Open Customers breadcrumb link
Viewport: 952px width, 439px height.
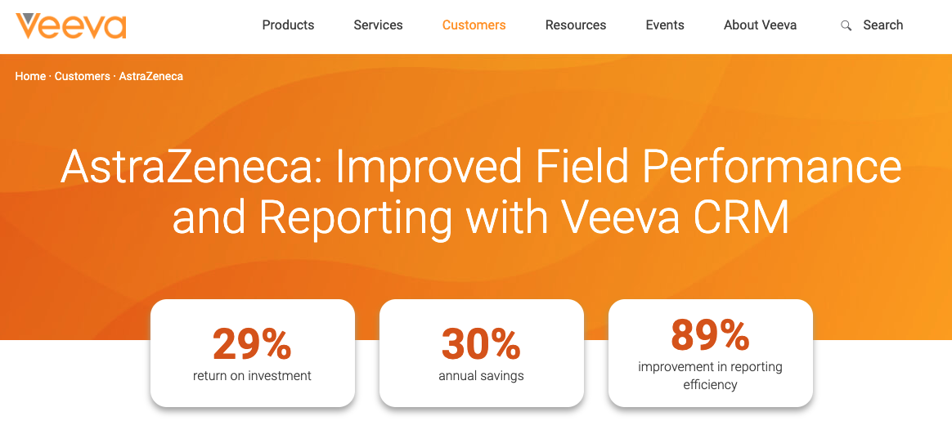pyautogui.click(x=82, y=76)
